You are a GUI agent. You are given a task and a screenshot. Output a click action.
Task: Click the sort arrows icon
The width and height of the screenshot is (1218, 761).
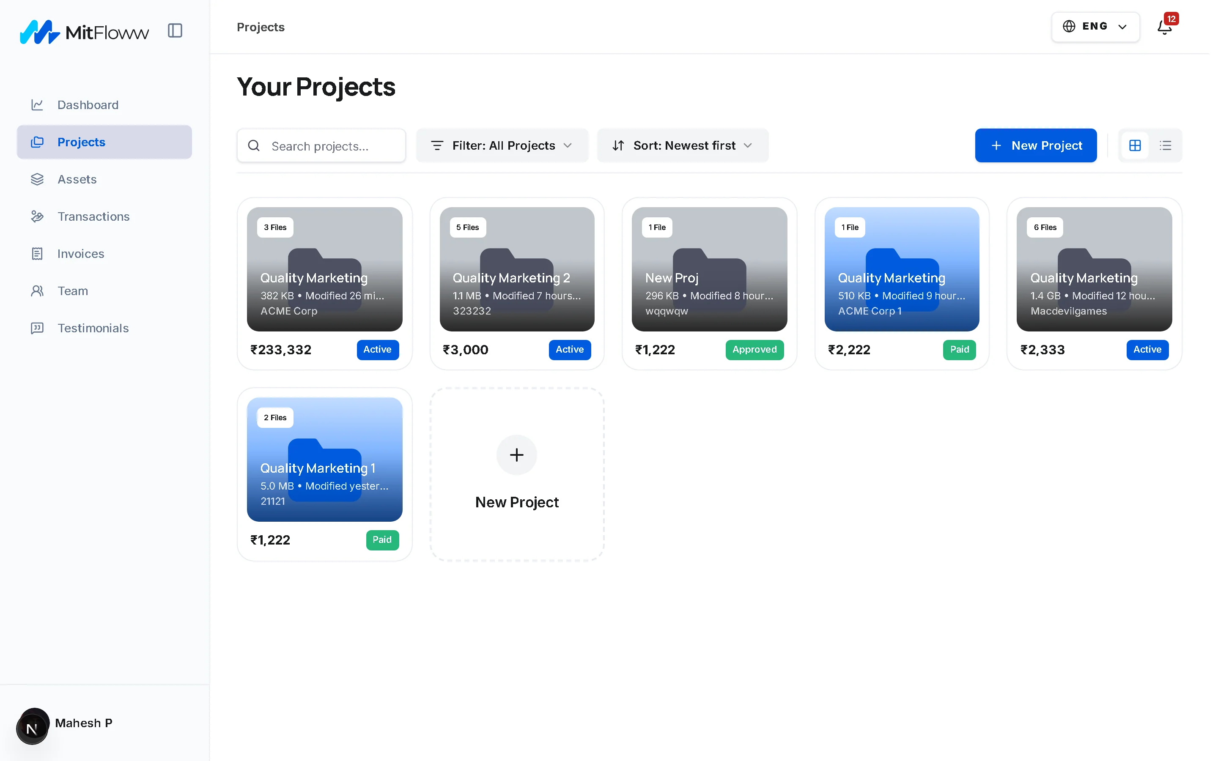click(618, 145)
